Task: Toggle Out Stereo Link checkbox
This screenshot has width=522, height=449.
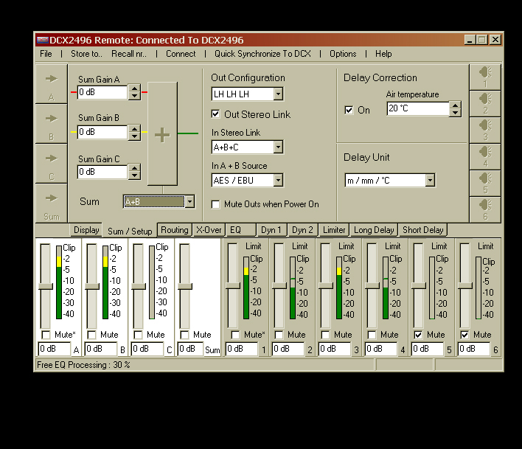Action: click(216, 114)
